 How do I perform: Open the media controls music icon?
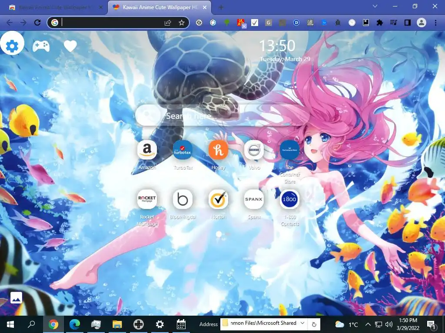coord(393,23)
